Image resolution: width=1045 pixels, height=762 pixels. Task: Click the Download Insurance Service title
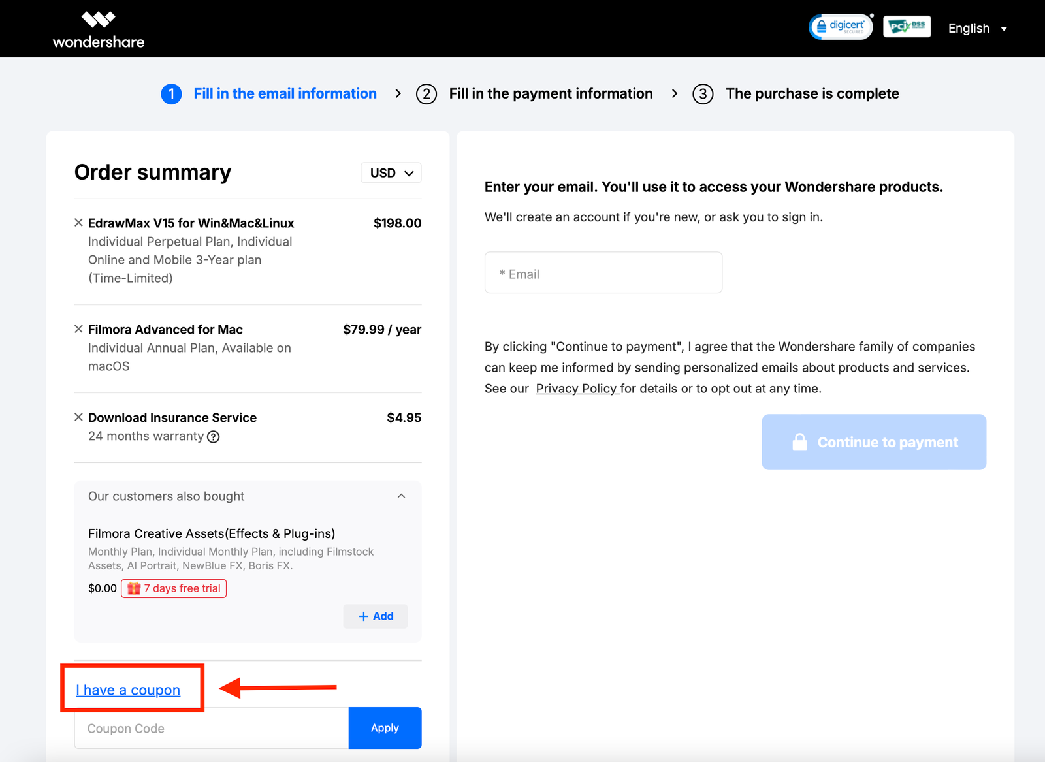[x=172, y=418]
